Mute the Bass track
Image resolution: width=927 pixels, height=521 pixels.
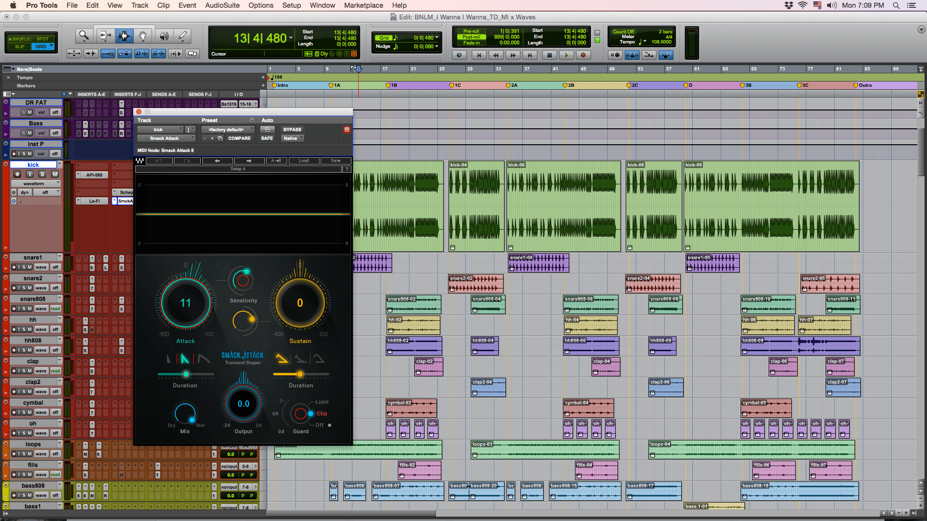tap(29, 133)
